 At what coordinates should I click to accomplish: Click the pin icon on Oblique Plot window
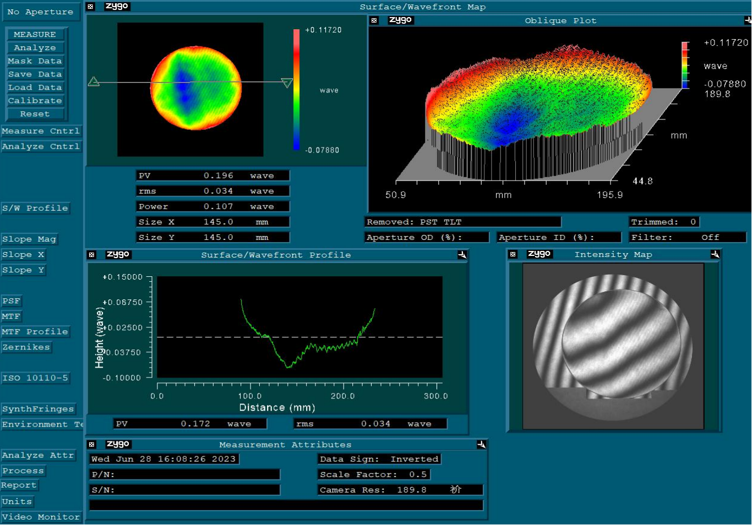pos(748,20)
